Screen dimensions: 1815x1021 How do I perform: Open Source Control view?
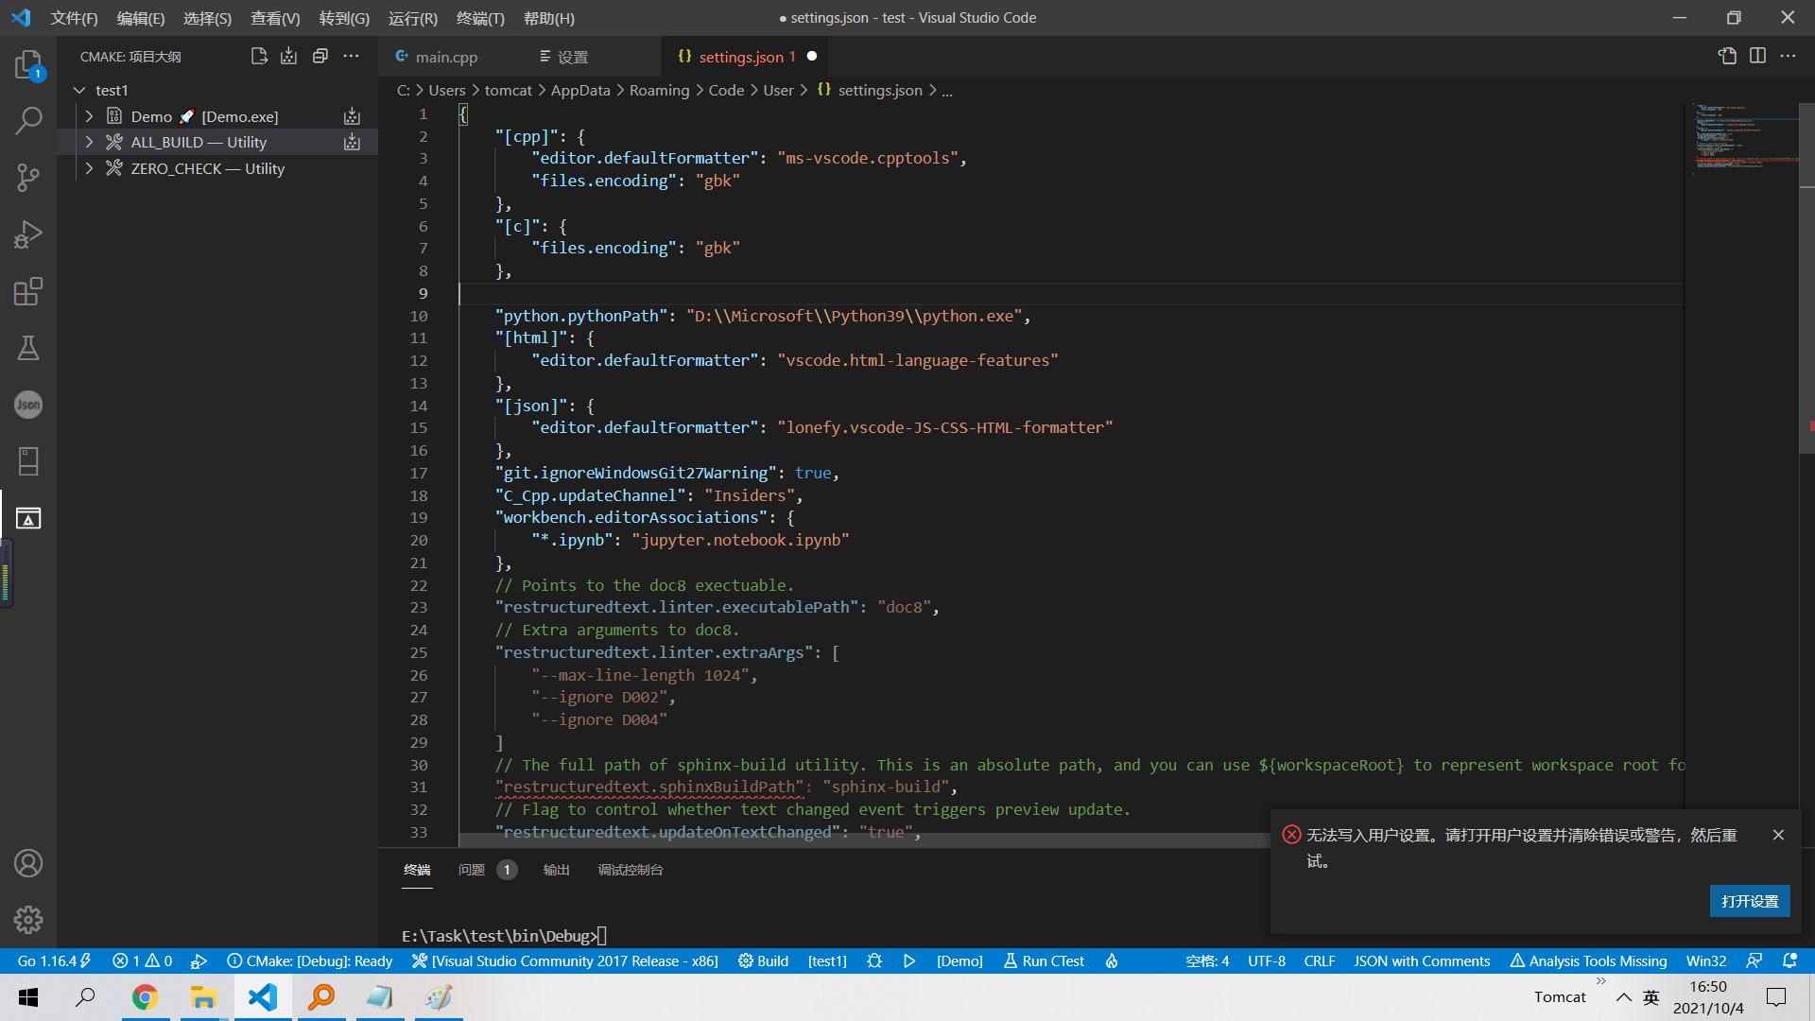28,178
